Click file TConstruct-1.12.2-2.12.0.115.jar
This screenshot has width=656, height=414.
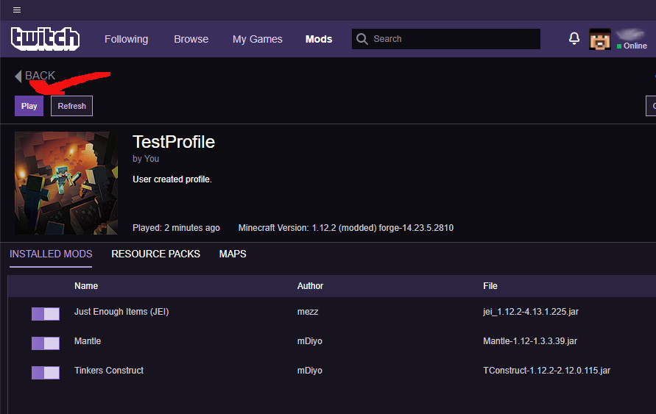click(x=546, y=371)
